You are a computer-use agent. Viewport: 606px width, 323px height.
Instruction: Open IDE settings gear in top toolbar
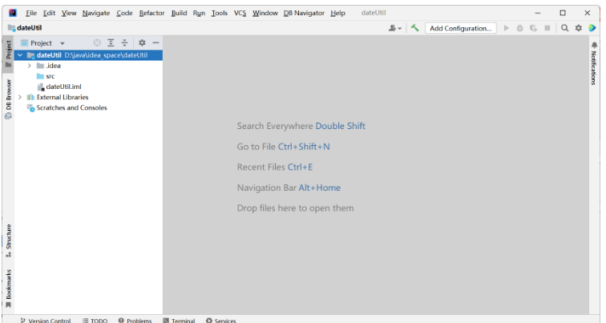pyautogui.click(x=578, y=28)
